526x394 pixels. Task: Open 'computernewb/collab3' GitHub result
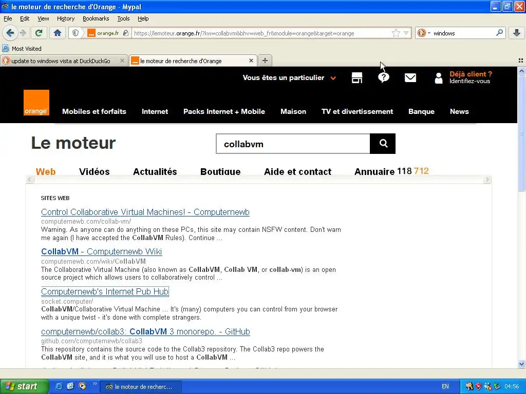point(145,332)
